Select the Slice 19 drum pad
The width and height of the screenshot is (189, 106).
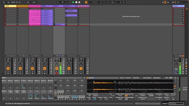[75, 96]
